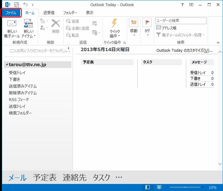Screen dimensions: 223x191
Task: Open the more reply actions dropdown
Action: point(96,33)
